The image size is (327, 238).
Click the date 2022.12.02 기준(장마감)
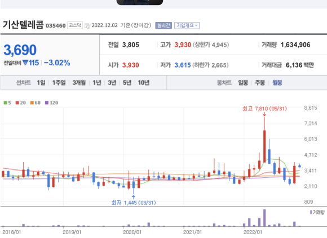[121, 25]
